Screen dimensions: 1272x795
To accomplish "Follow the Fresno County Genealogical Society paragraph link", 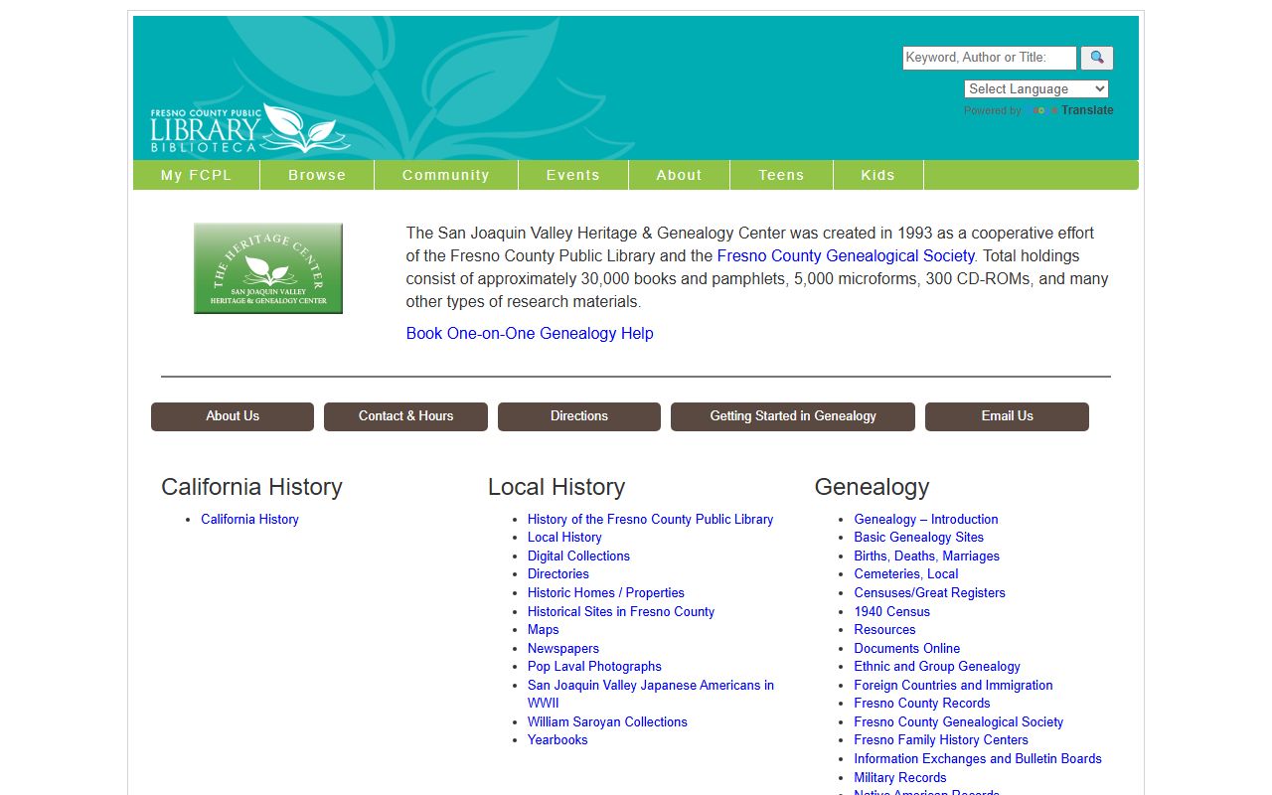I will click(846, 255).
